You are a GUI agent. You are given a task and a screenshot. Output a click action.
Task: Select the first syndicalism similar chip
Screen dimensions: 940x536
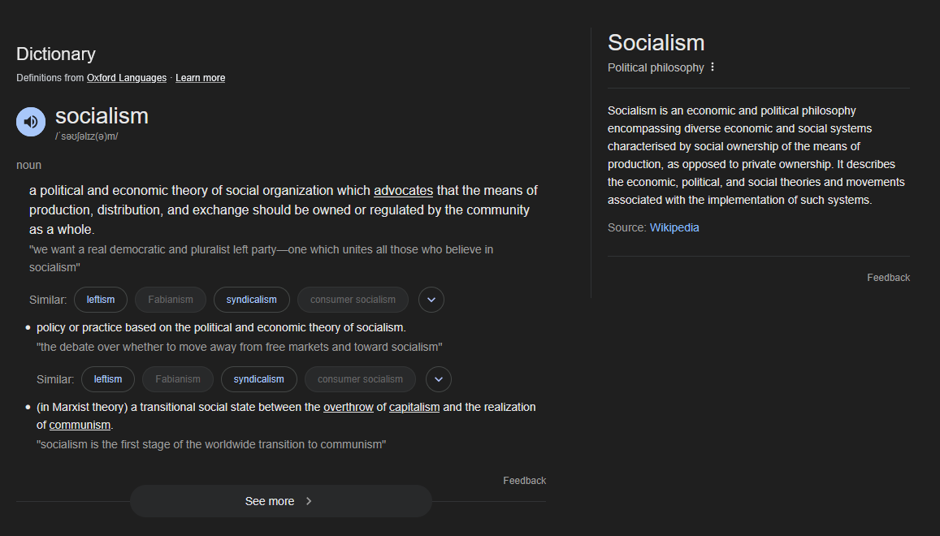pyautogui.click(x=251, y=300)
